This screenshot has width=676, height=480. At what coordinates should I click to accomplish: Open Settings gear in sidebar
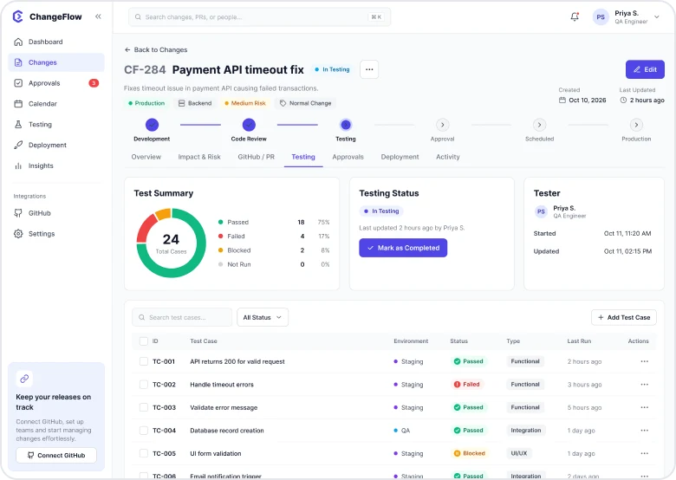click(x=56, y=234)
